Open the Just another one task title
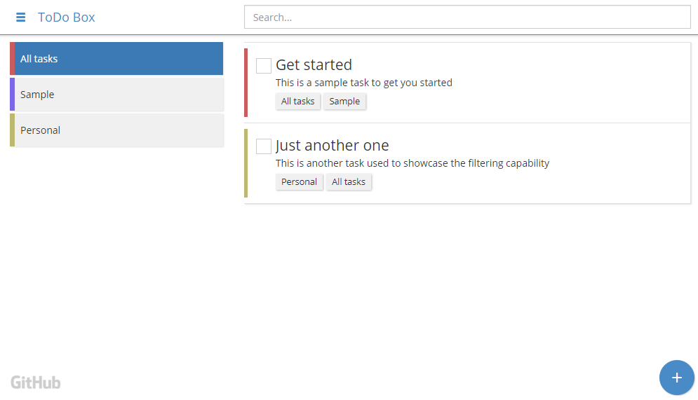 332,146
